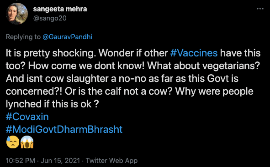Click sangeeta mehra's profile avatar photo
The width and height of the screenshot is (270, 167).
point(17,14)
